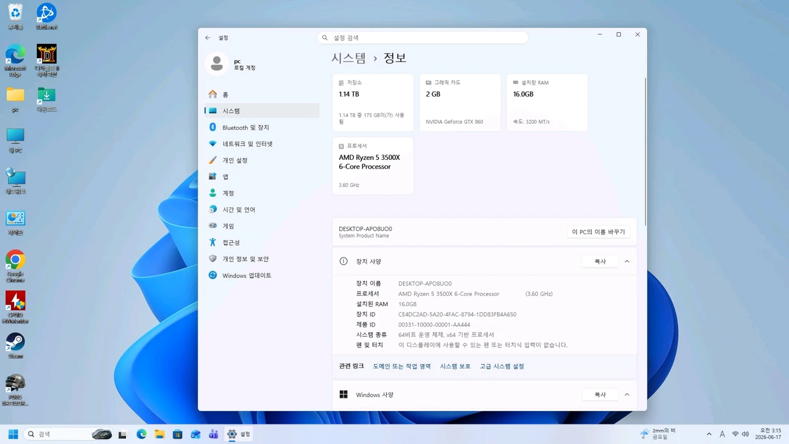The height and width of the screenshot is (444, 789).
Task: Open Bluetooth 및 장치 settings
Action: click(x=262, y=127)
